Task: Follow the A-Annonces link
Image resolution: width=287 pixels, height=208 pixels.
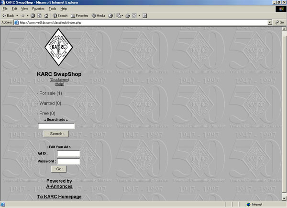Action: click(x=59, y=187)
